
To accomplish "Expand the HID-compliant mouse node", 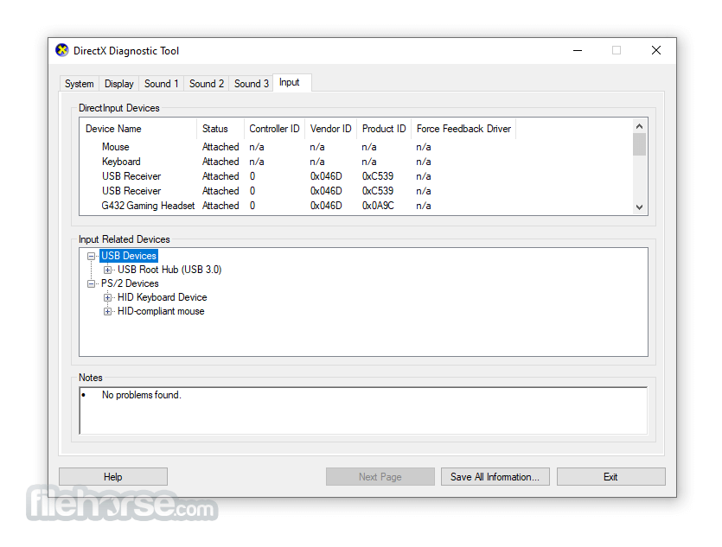I will [107, 311].
